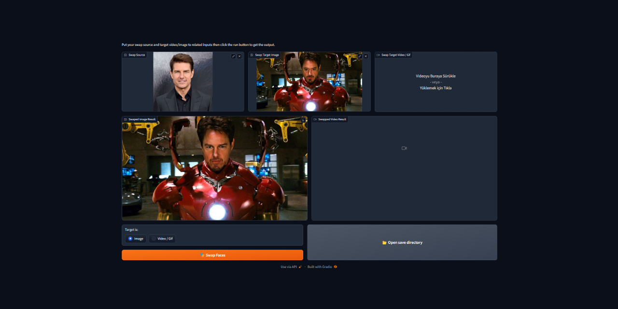The width and height of the screenshot is (618, 309).
Task: Edit the Swap Target Image with pencil icon
Action: pos(359,56)
